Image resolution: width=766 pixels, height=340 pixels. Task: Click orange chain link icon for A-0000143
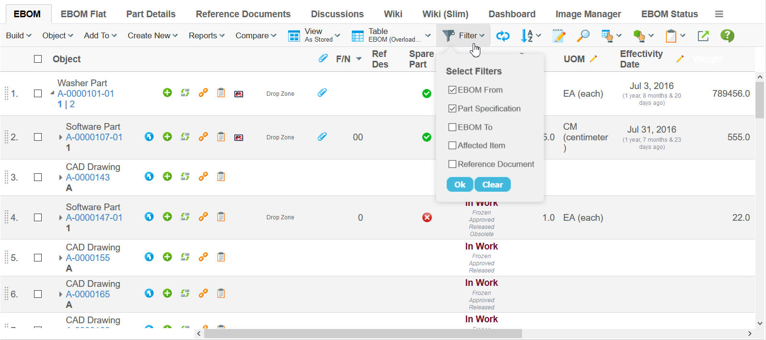pos(203,177)
